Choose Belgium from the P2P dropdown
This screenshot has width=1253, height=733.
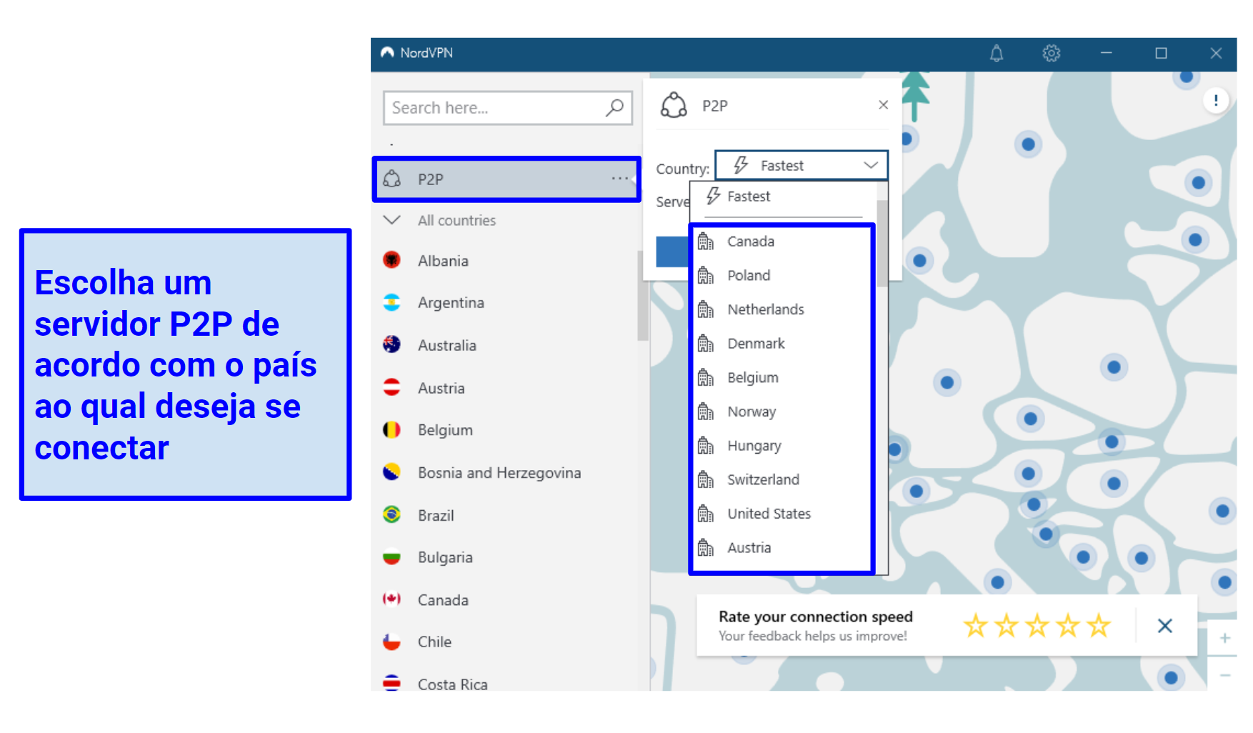click(x=783, y=377)
